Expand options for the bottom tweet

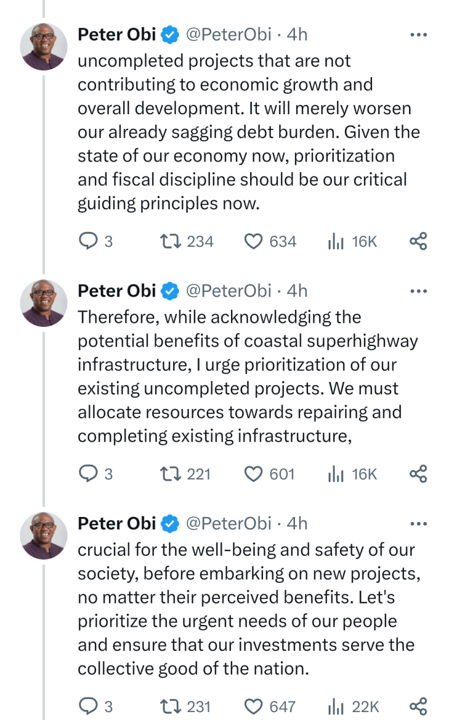pos(418,523)
